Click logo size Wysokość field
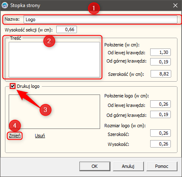 pos(160,144)
